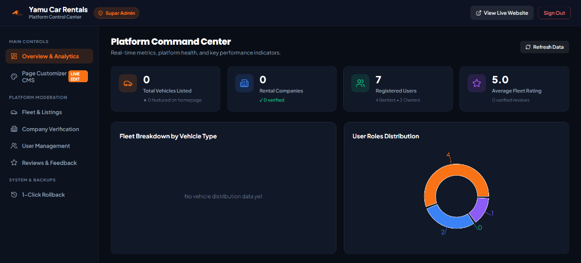The height and width of the screenshot is (263, 581).
Task: Click the donut chart label 1
Action: (492, 213)
